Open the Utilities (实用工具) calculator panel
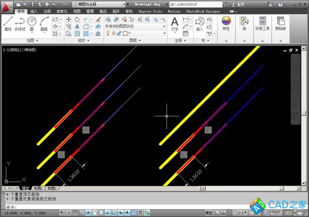Image resolution: width=309 pixels, height=217 pixels. (262, 23)
